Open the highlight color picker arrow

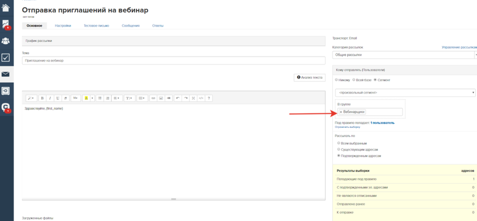[92, 98]
